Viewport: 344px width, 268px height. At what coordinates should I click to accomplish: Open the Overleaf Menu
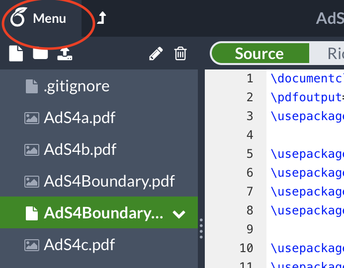(x=40, y=19)
